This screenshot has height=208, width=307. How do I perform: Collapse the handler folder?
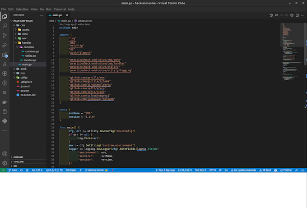pyautogui.click(x=16, y=43)
